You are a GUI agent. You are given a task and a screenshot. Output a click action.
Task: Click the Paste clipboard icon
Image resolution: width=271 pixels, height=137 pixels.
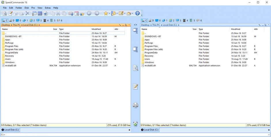64,14
